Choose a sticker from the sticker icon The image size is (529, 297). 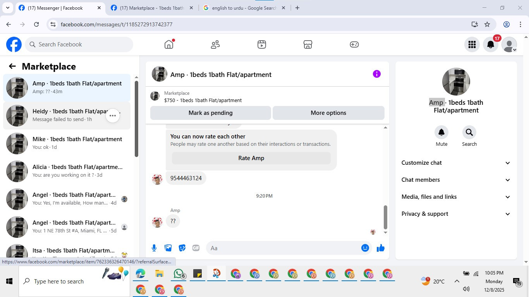click(182, 248)
